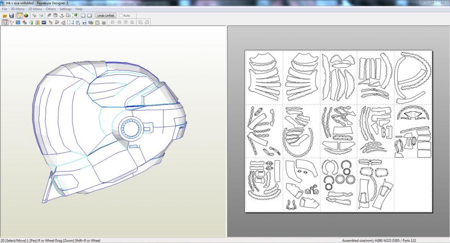Click the gray curved undo arrow icon

click(57, 22)
